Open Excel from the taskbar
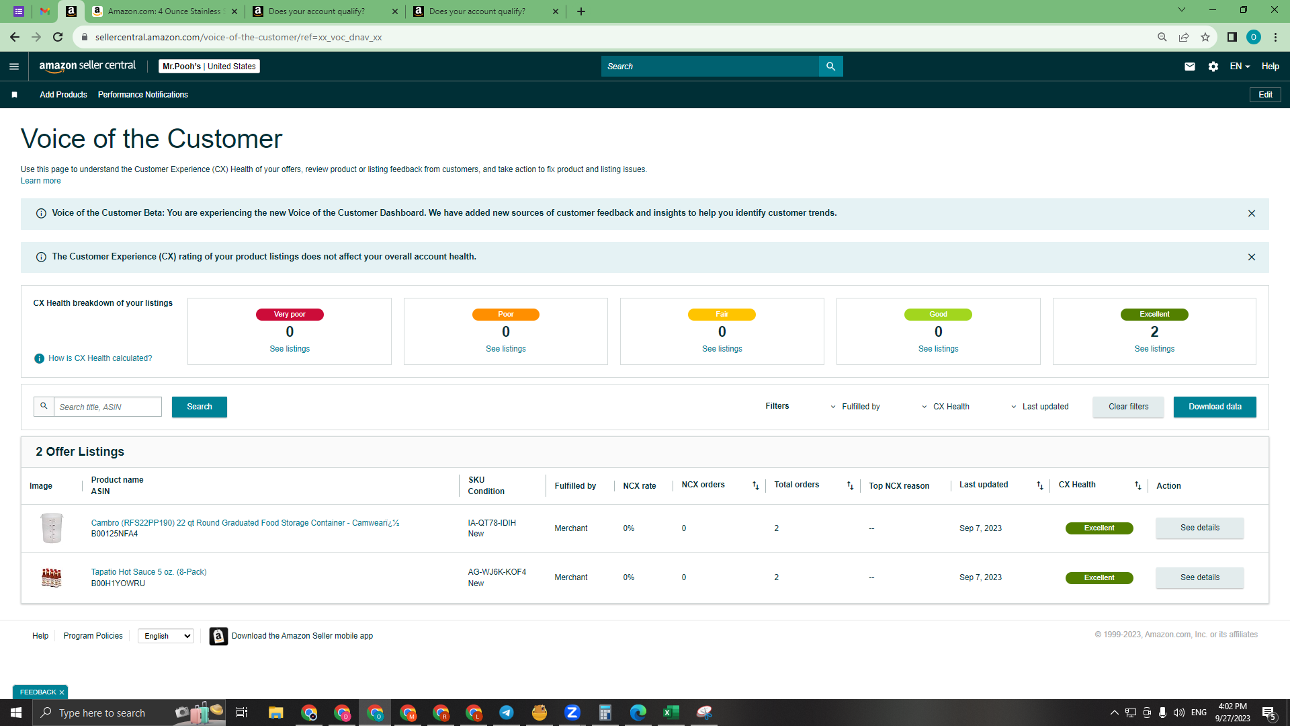Image resolution: width=1290 pixels, height=726 pixels. [x=671, y=713]
